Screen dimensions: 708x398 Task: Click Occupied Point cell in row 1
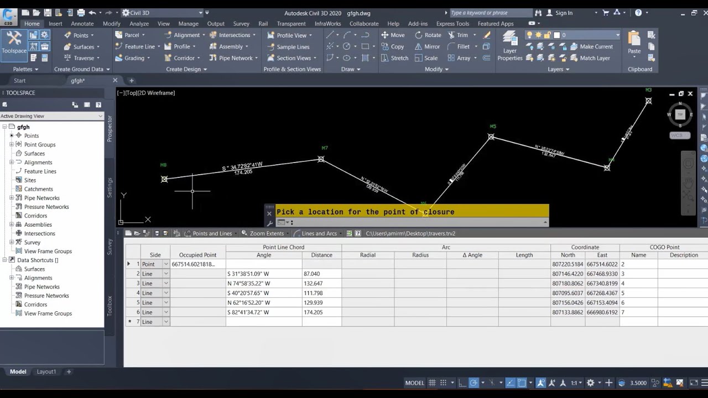197,264
